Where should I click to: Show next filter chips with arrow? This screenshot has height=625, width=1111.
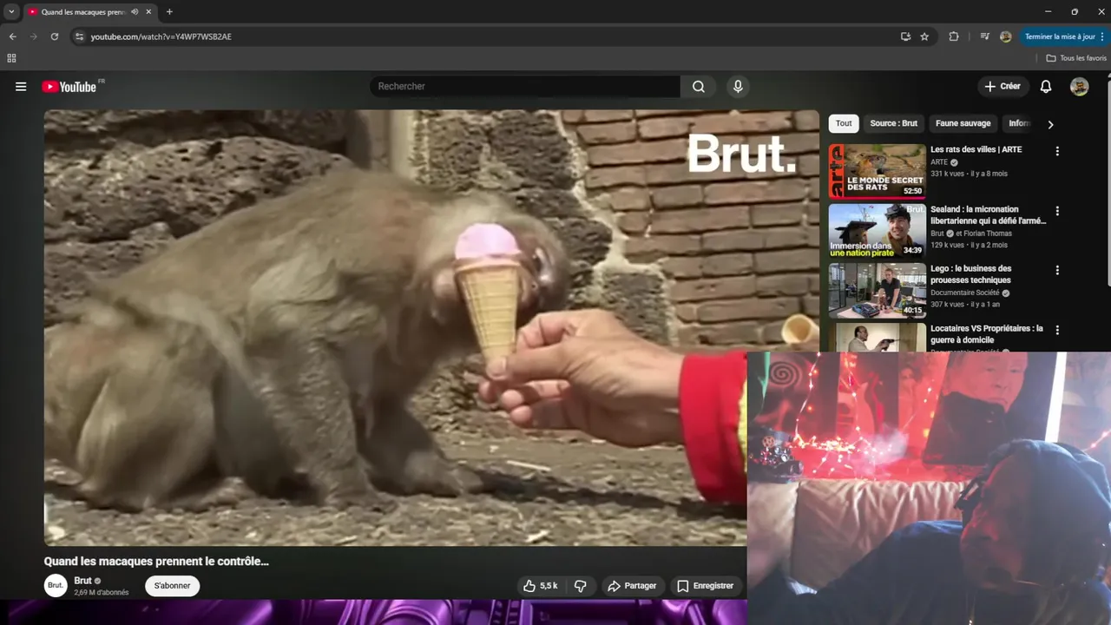tap(1050, 124)
